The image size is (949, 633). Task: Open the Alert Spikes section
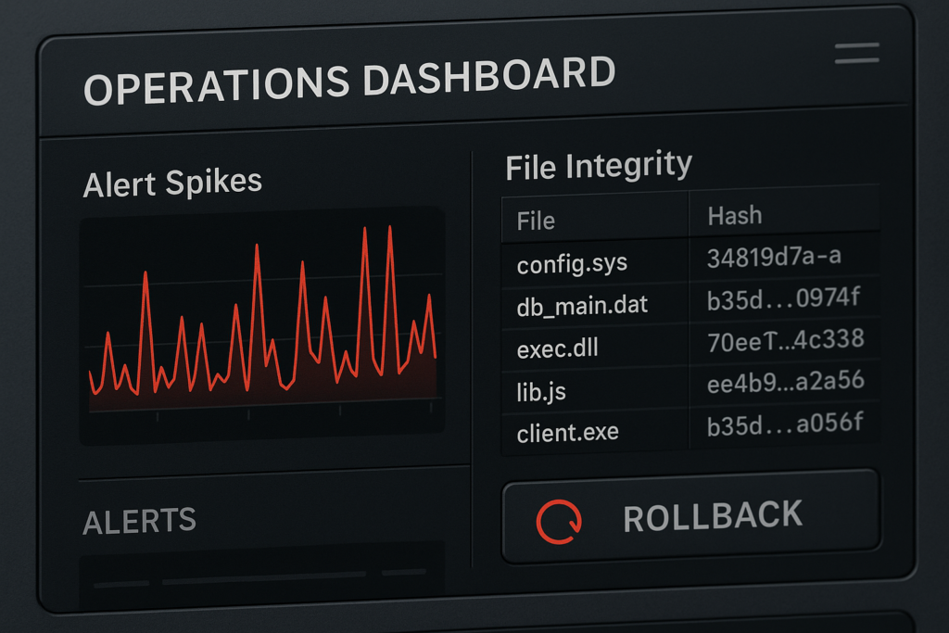(x=173, y=182)
